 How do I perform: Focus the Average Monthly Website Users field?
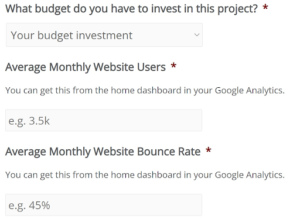[104, 121]
